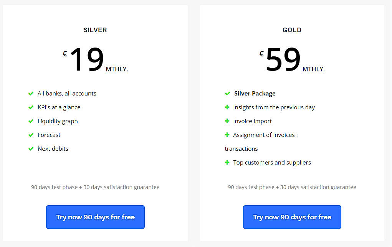This screenshot has height=247, width=392.
Task: Click the checkmark next to Forecast
Action: click(x=31, y=135)
